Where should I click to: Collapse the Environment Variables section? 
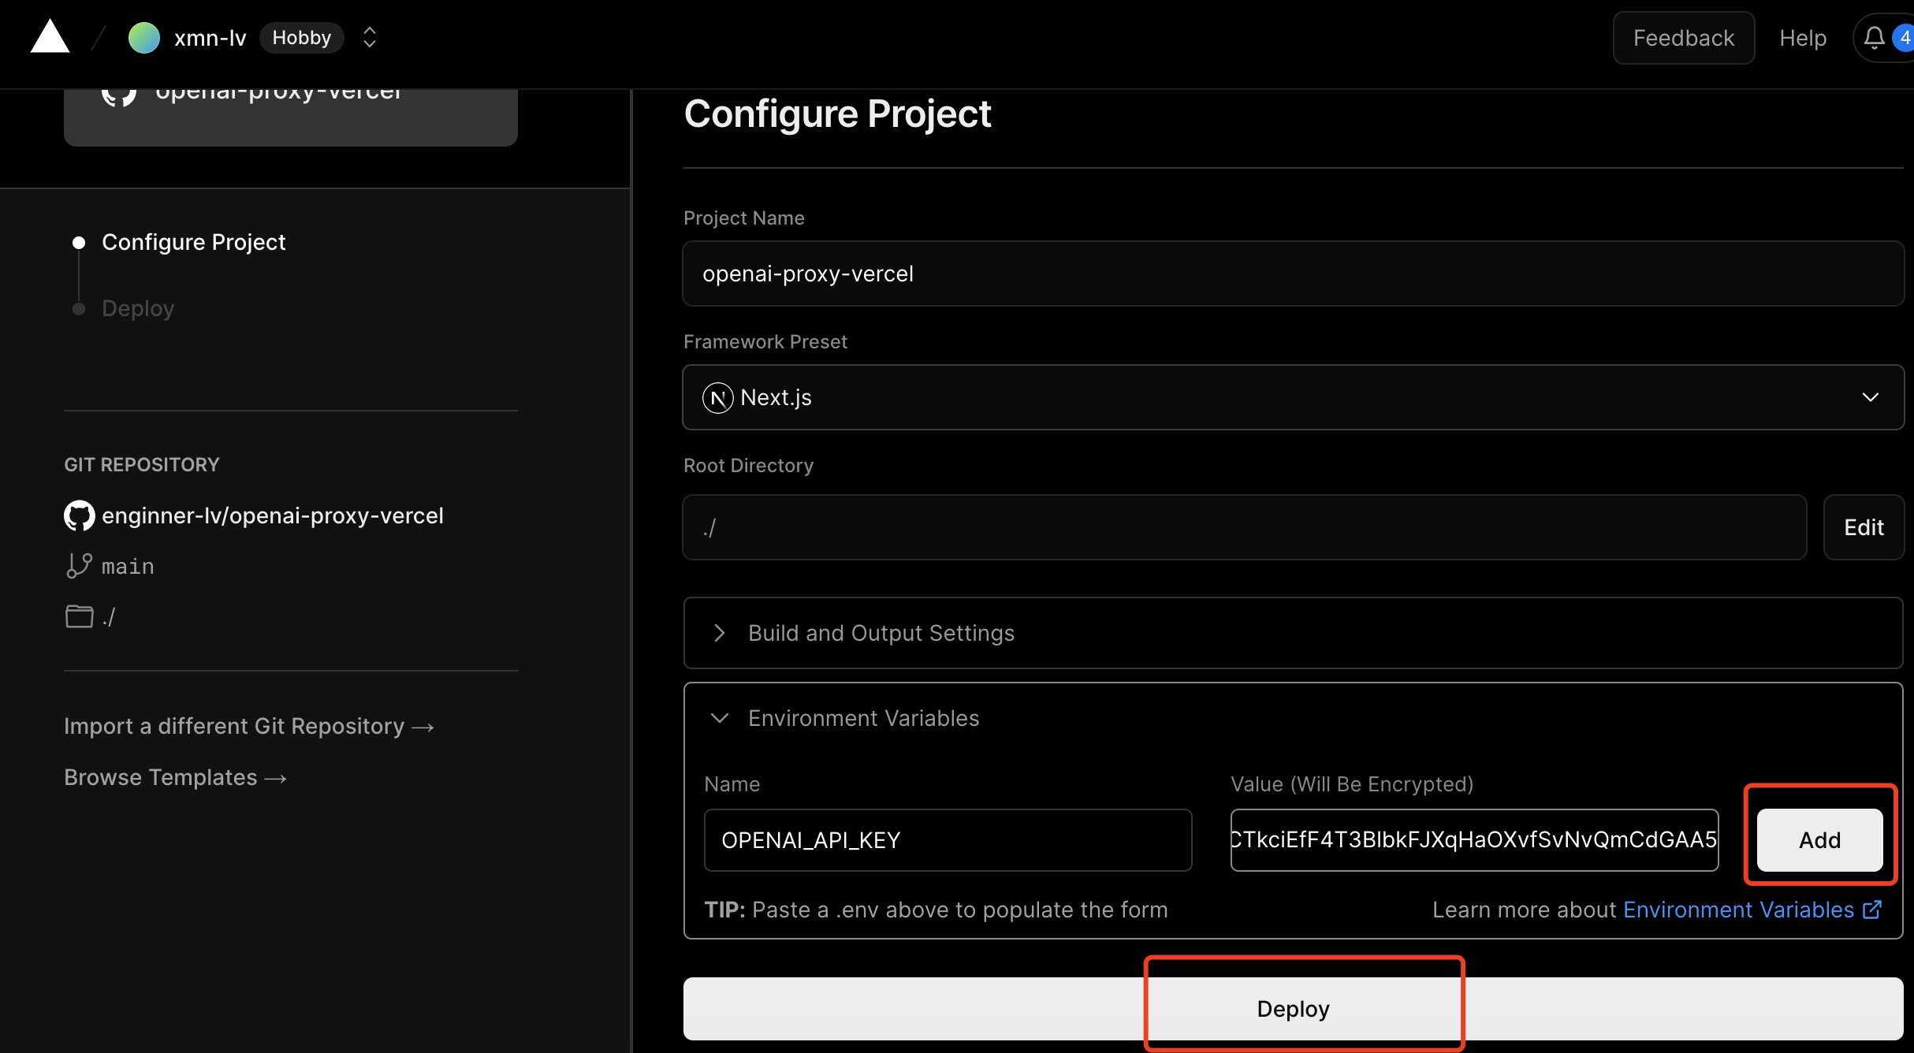tap(863, 718)
